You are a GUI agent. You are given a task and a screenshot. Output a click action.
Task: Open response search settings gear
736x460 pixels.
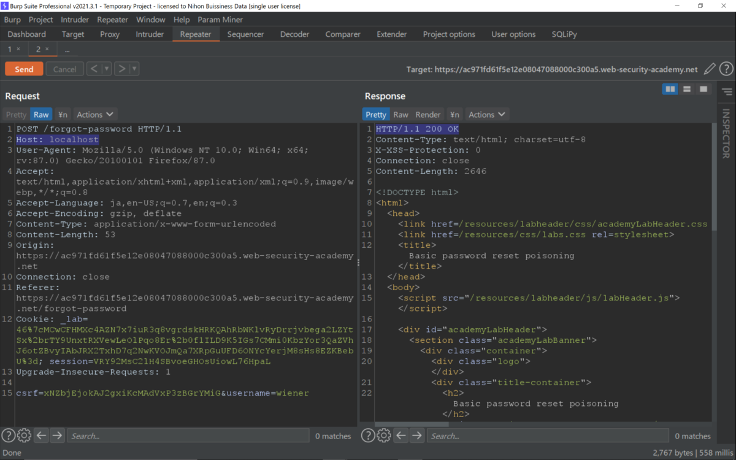[x=384, y=435]
